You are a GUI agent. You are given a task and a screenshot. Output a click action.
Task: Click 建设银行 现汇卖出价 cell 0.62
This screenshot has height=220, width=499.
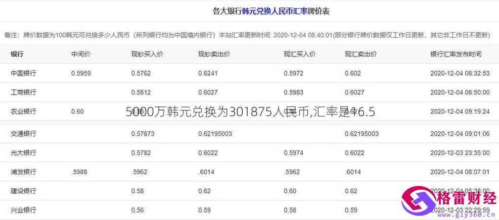coord(351,191)
